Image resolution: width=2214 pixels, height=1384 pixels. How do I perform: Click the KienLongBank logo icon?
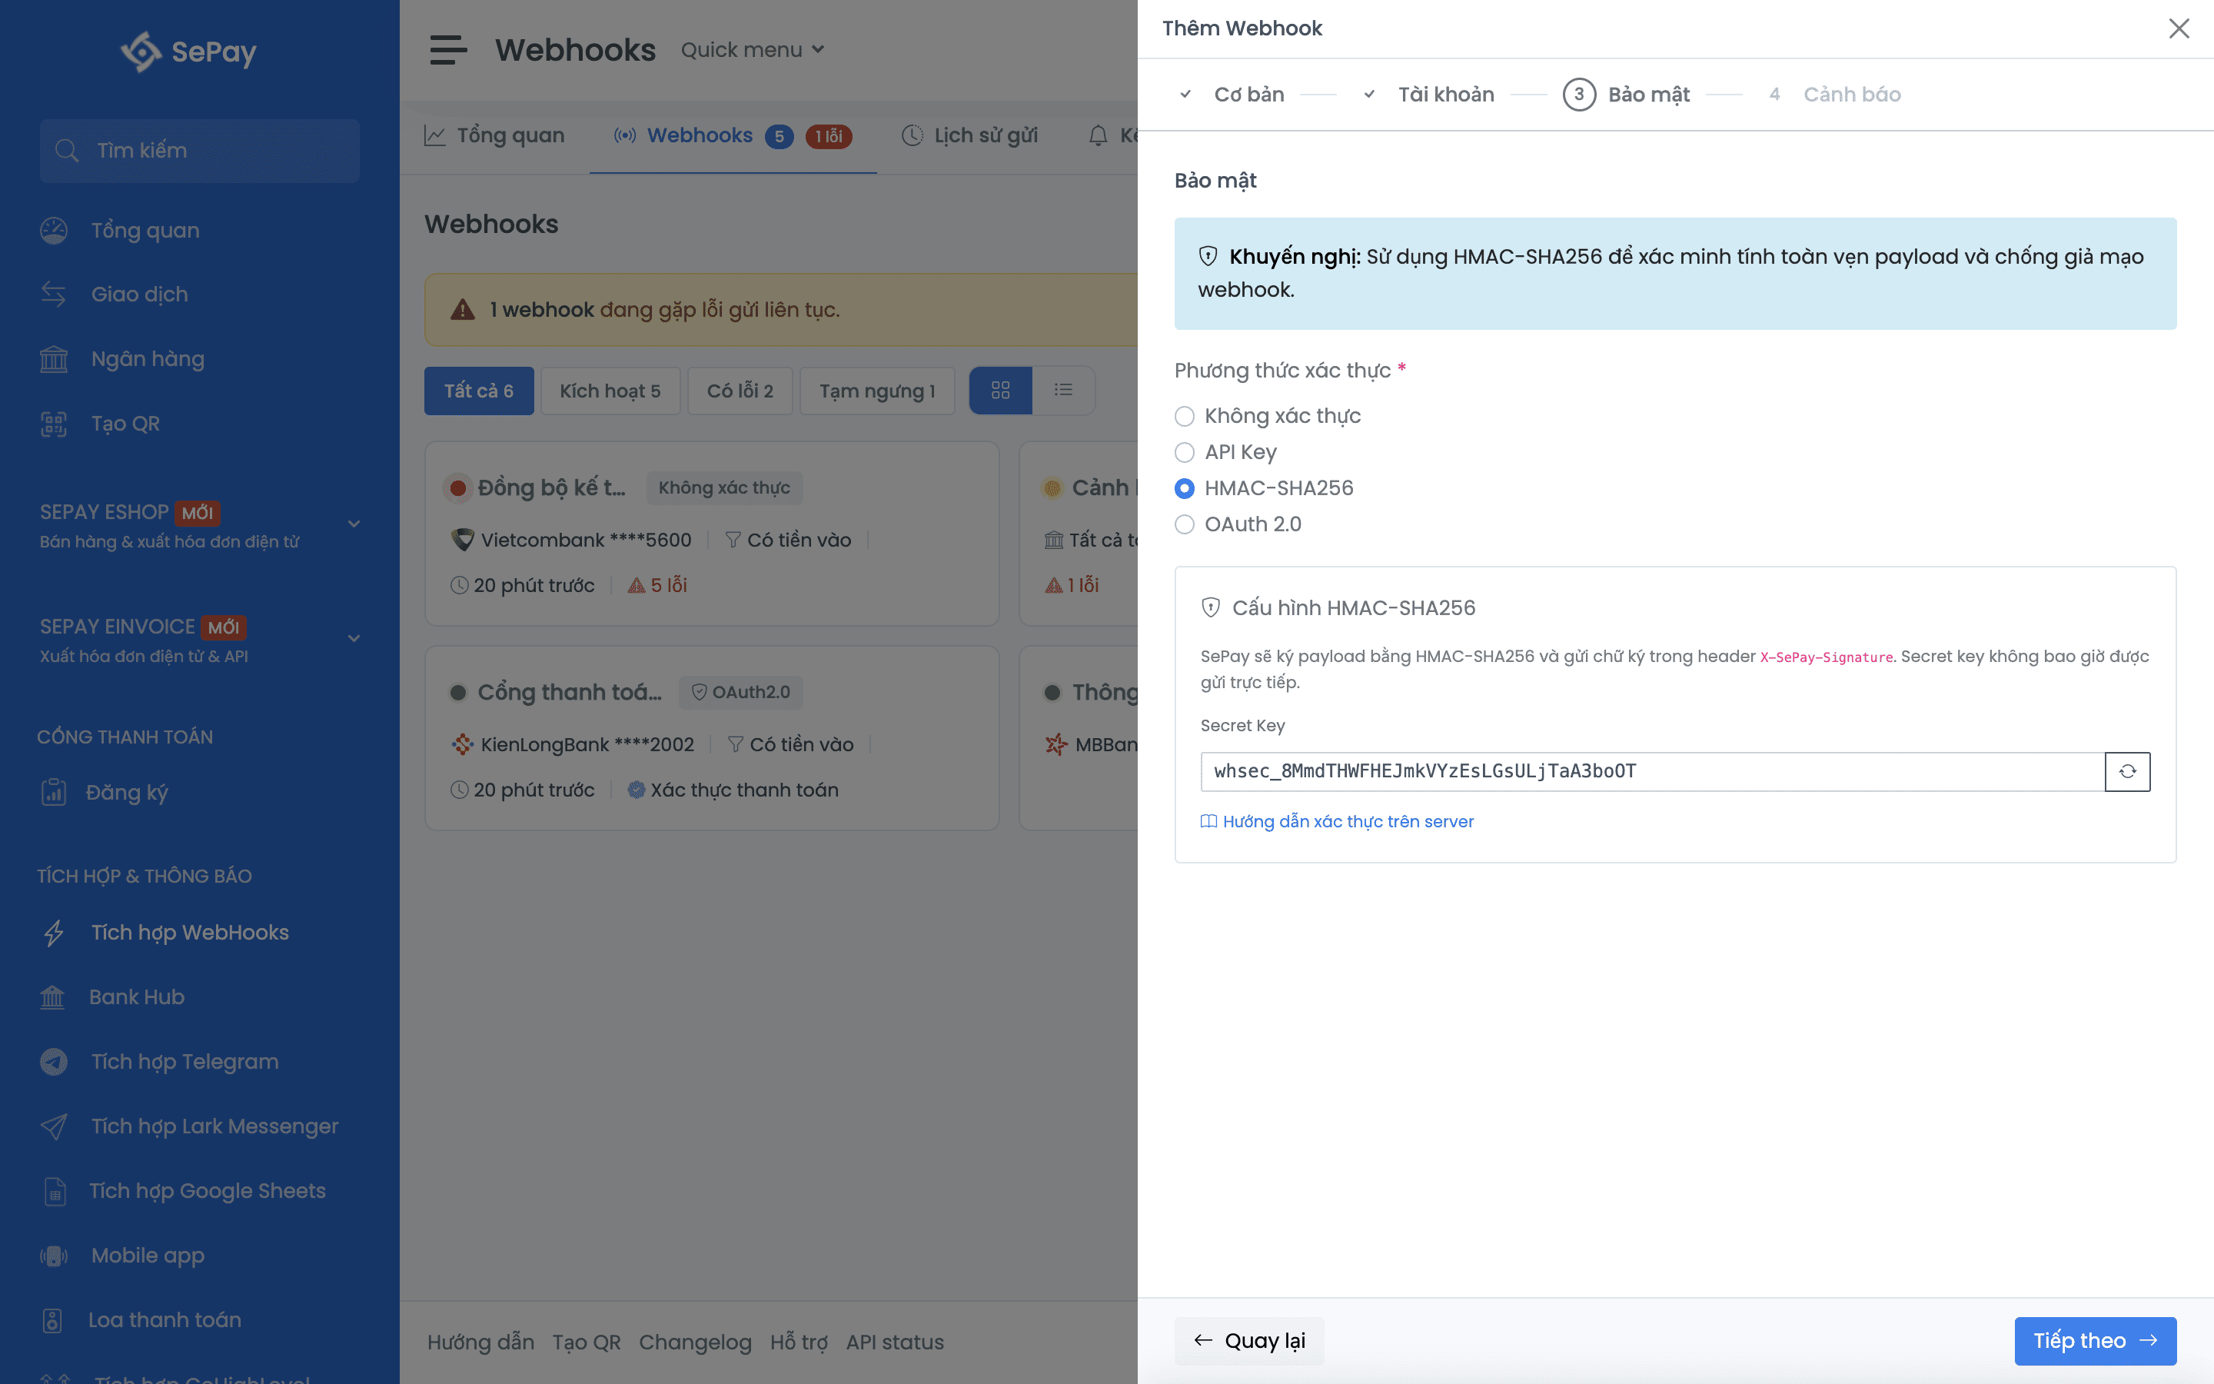(x=463, y=744)
